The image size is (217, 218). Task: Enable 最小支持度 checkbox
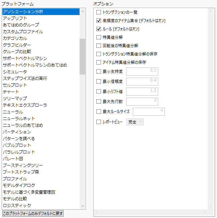click(x=99, y=72)
